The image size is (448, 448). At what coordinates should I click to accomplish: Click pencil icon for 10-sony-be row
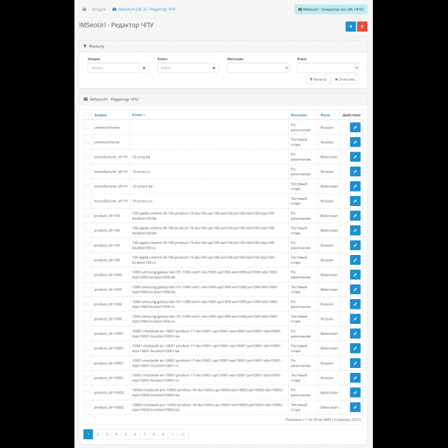pos(355,157)
